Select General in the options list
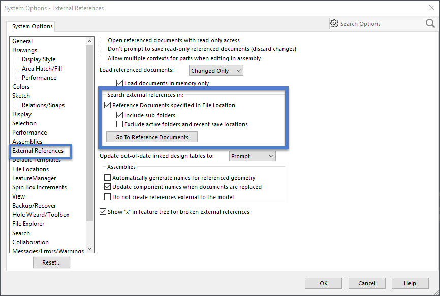The image size is (440, 296). (22, 41)
